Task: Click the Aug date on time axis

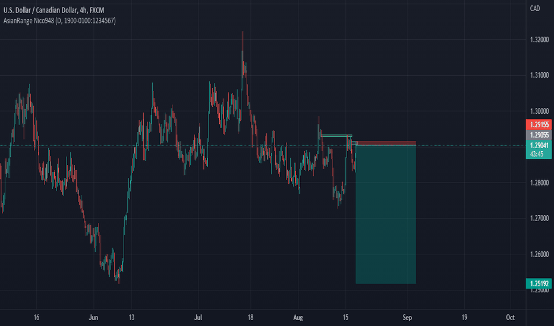Action: click(x=298, y=318)
